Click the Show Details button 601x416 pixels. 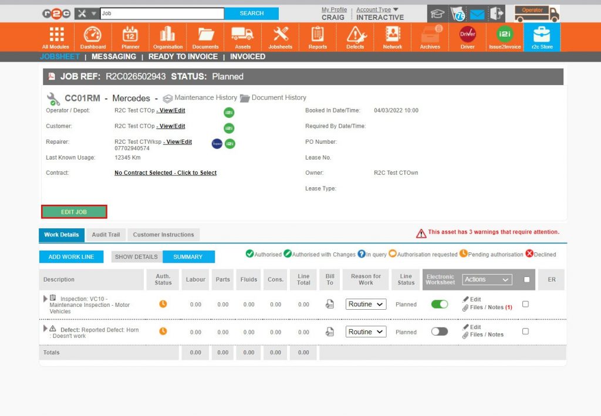coord(136,256)
